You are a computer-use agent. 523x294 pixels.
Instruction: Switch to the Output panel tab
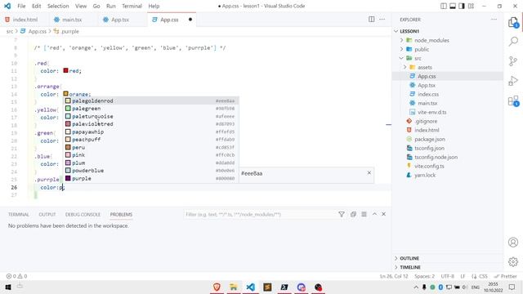pyautogui.click(x=47, y=214)
